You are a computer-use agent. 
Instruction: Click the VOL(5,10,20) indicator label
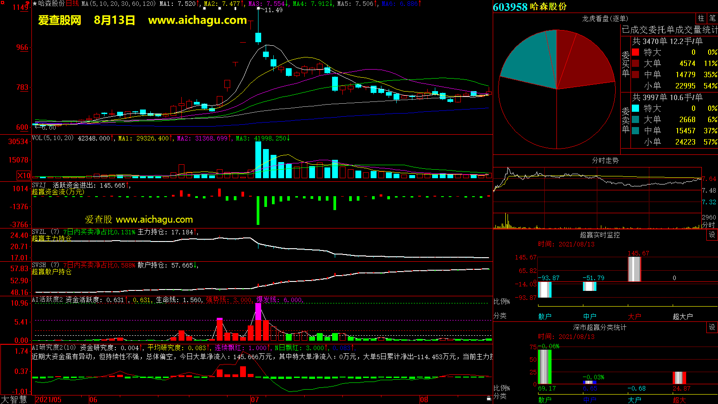53,138
